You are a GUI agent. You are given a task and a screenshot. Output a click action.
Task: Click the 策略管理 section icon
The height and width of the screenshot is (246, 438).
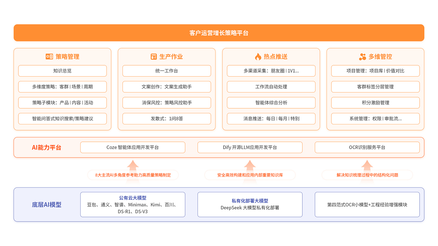(49, 56)
